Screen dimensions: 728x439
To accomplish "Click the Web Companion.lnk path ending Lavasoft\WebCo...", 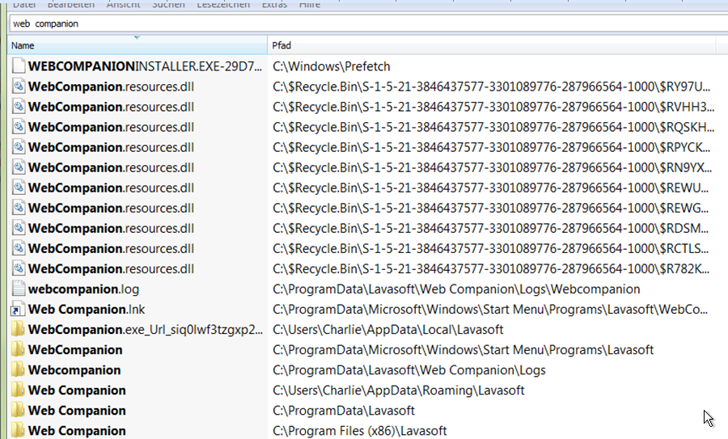I will tap(490, 310).
